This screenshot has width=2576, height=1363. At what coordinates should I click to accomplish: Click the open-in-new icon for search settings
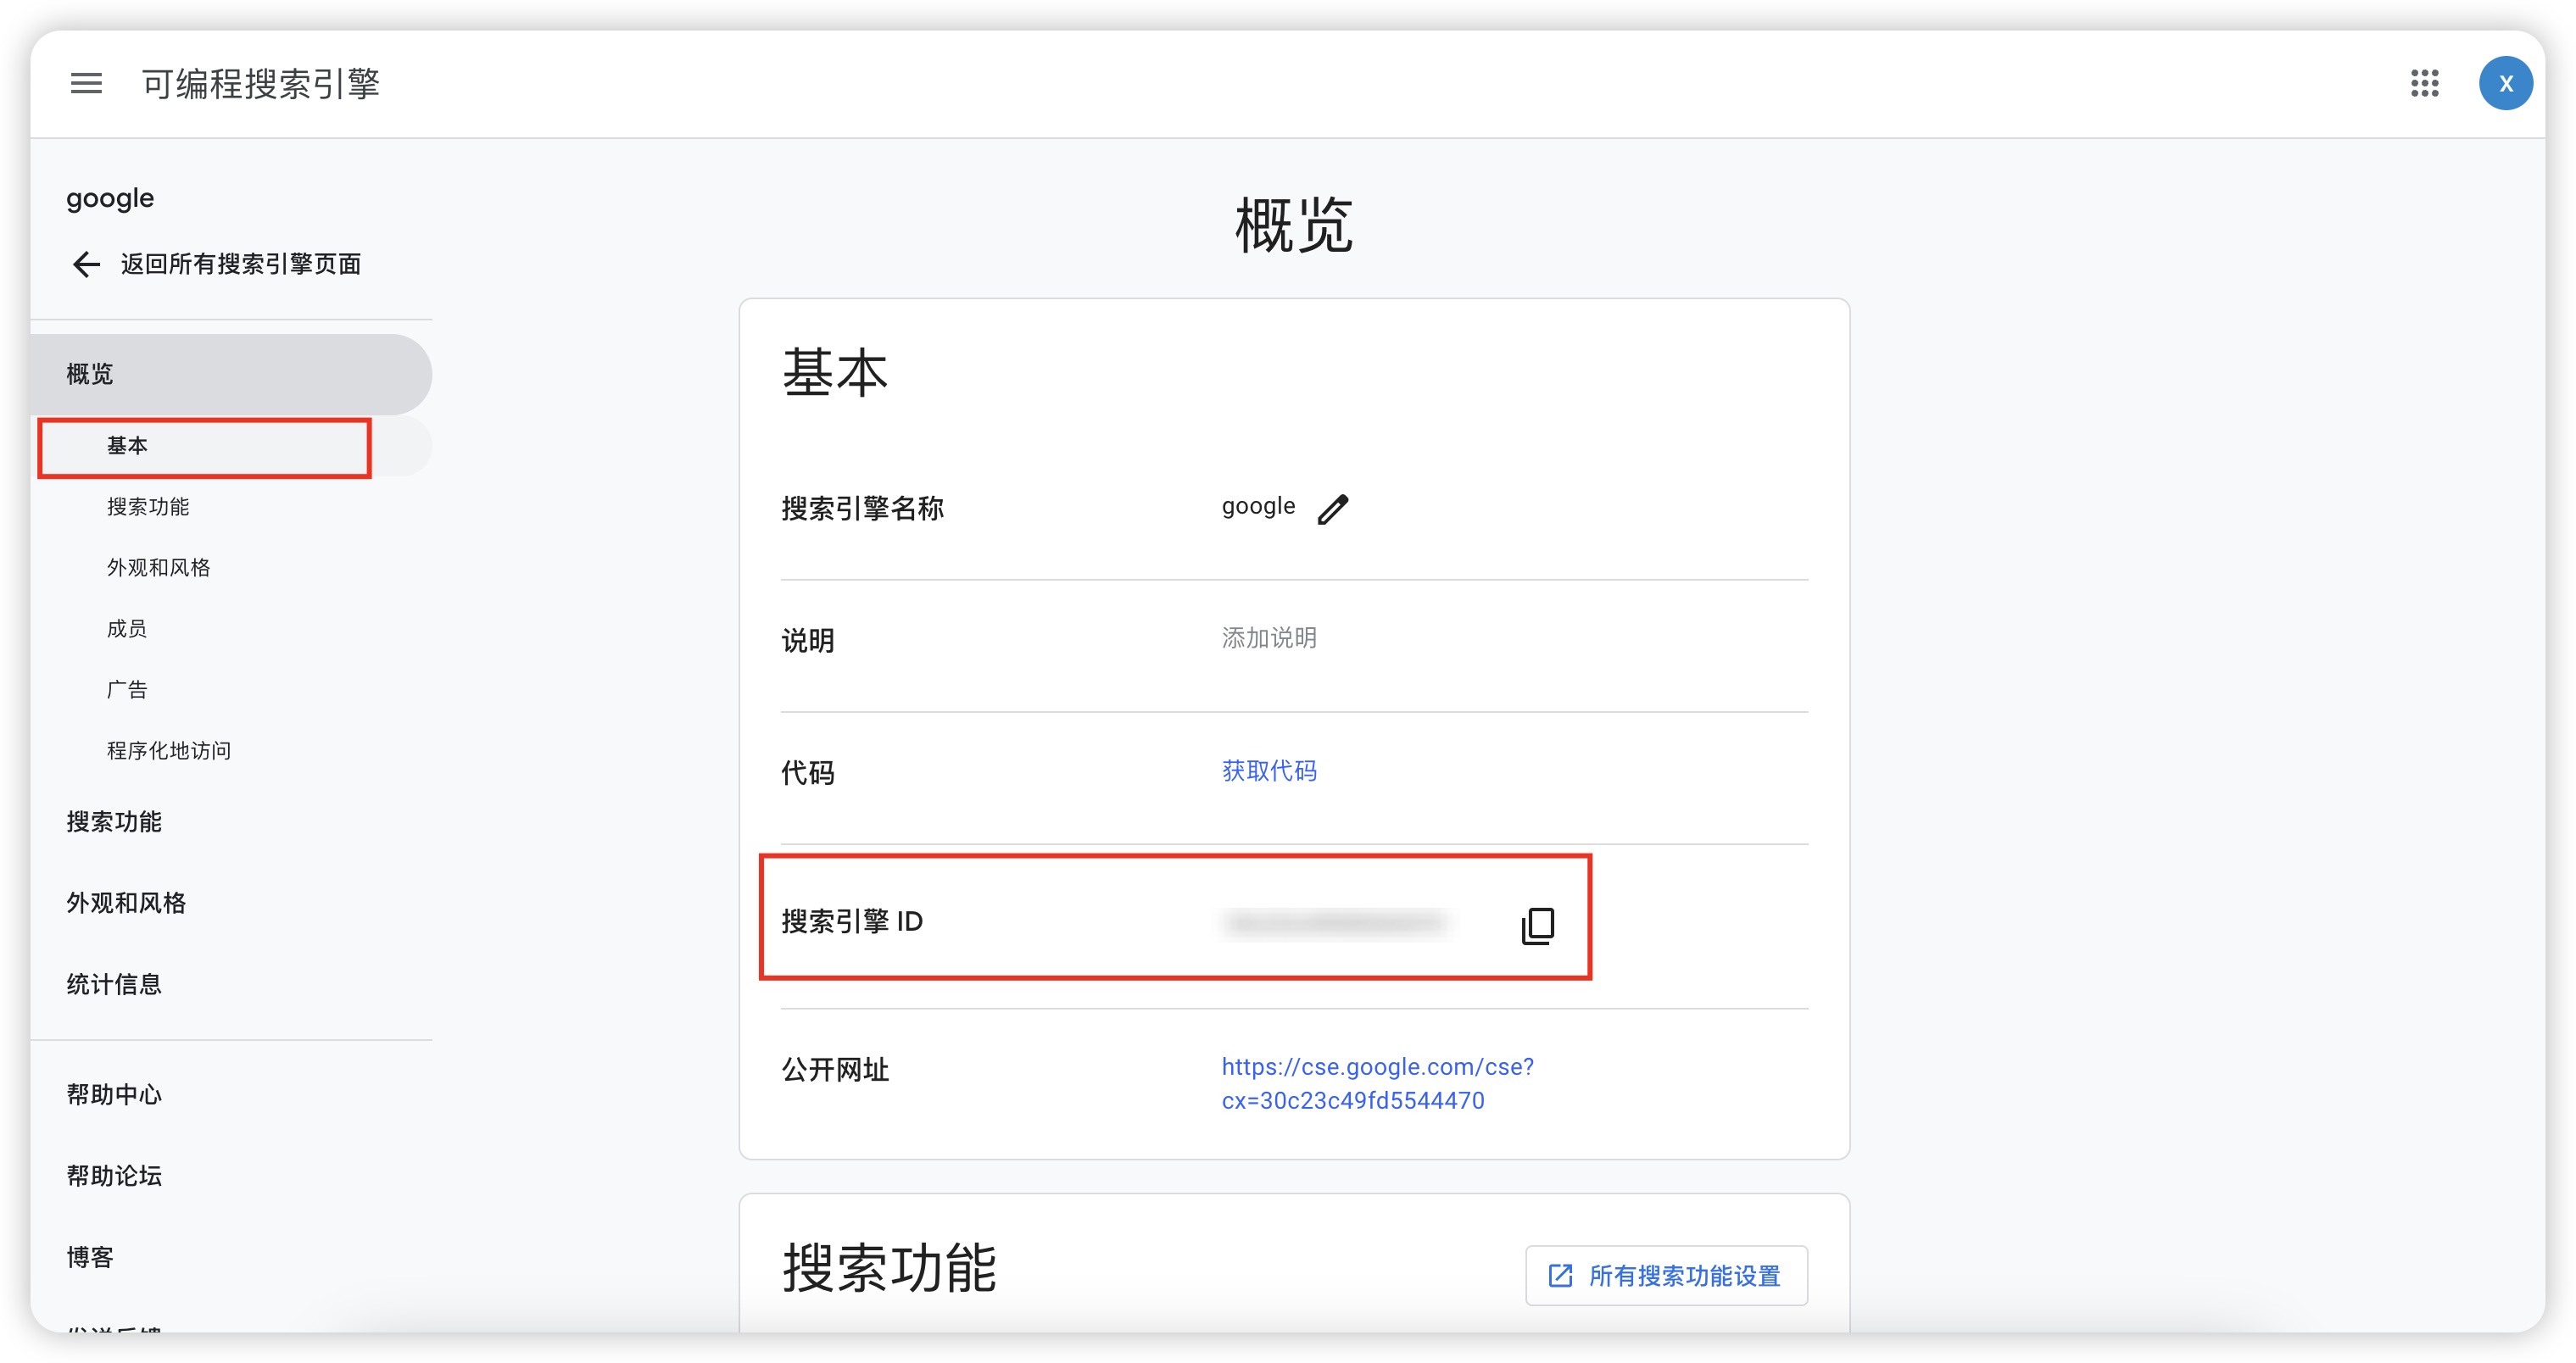(x=1560, y=1275)
